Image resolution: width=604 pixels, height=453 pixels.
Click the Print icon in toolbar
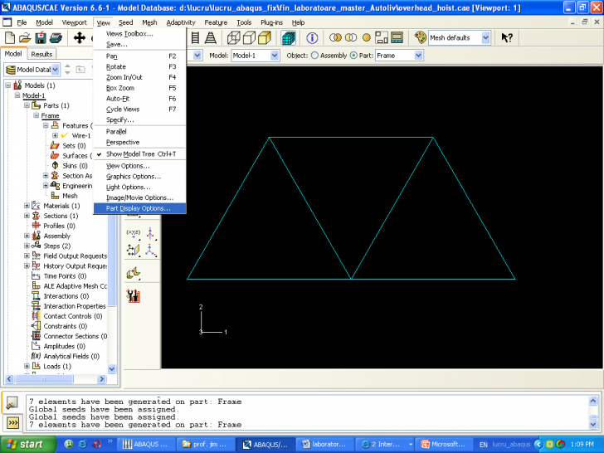coord(55,38)
